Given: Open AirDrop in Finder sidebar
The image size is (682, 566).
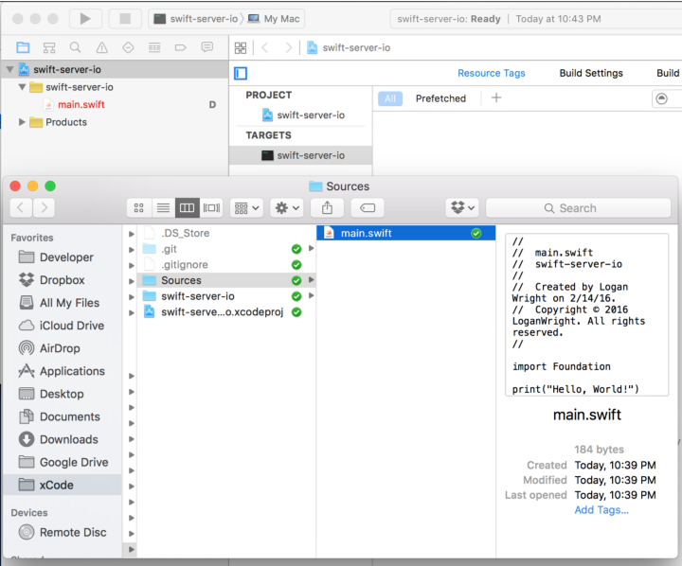Looking at the screenshot, I should [x=62, y=348].
